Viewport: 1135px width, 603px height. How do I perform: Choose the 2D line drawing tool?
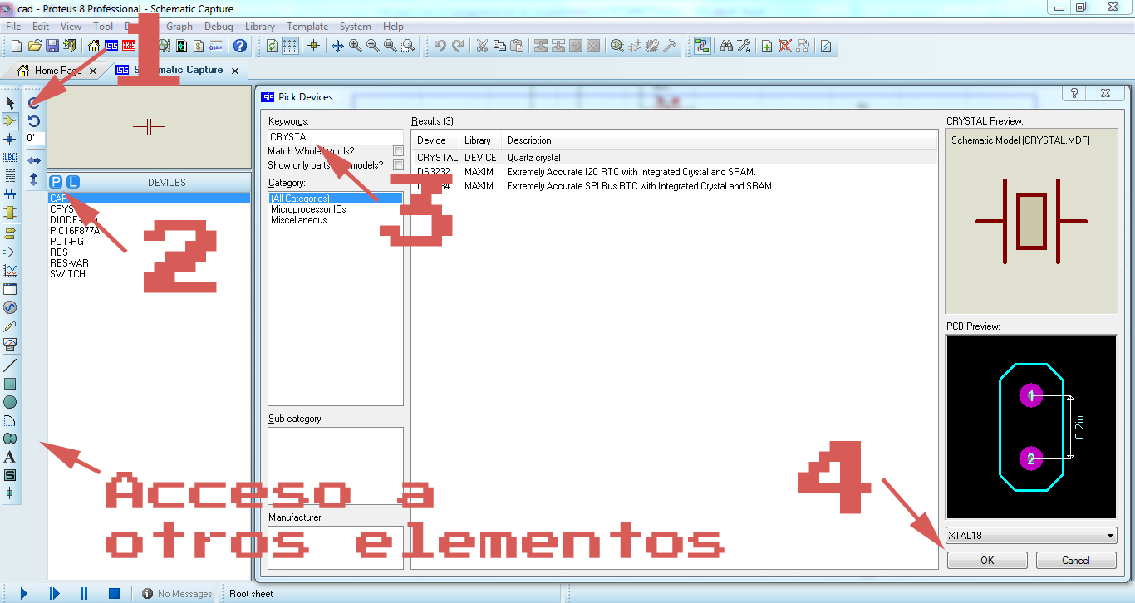(10, 365)
